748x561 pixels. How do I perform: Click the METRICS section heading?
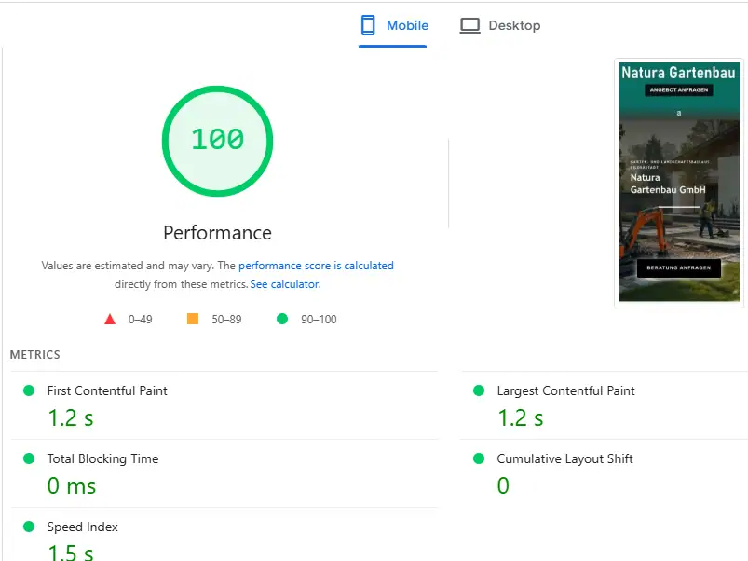(x=35, y=355)
